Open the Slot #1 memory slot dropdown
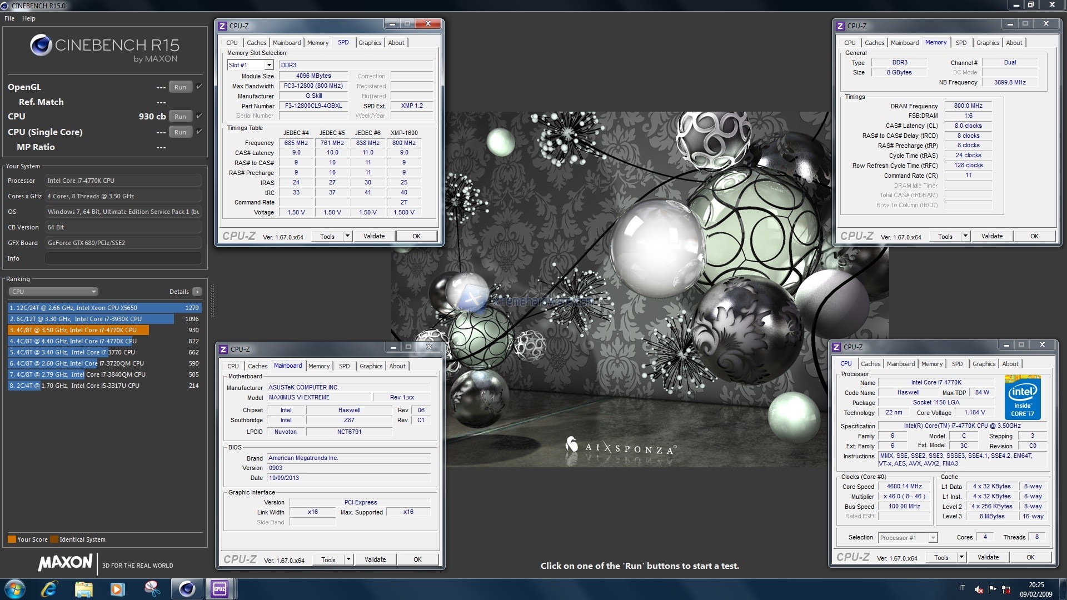 pyautogui.click(x=269, y=65)
